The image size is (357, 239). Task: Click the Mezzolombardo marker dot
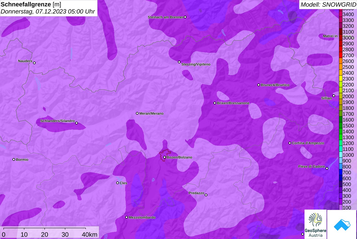(x=126, y=217)
